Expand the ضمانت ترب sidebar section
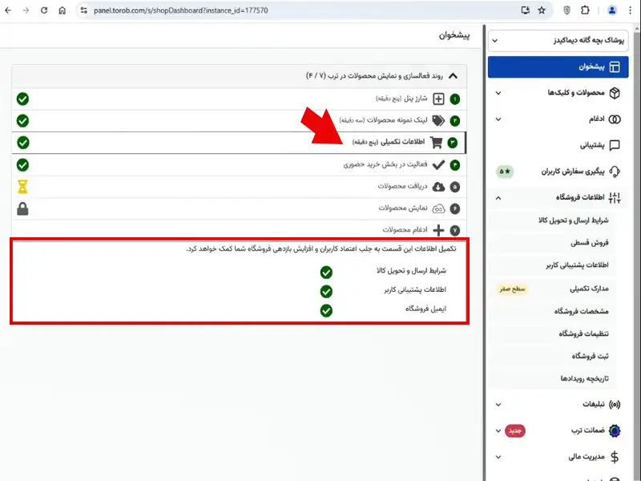Image resolution: width=641 pixels, height=481 pixels. (558, 430)
